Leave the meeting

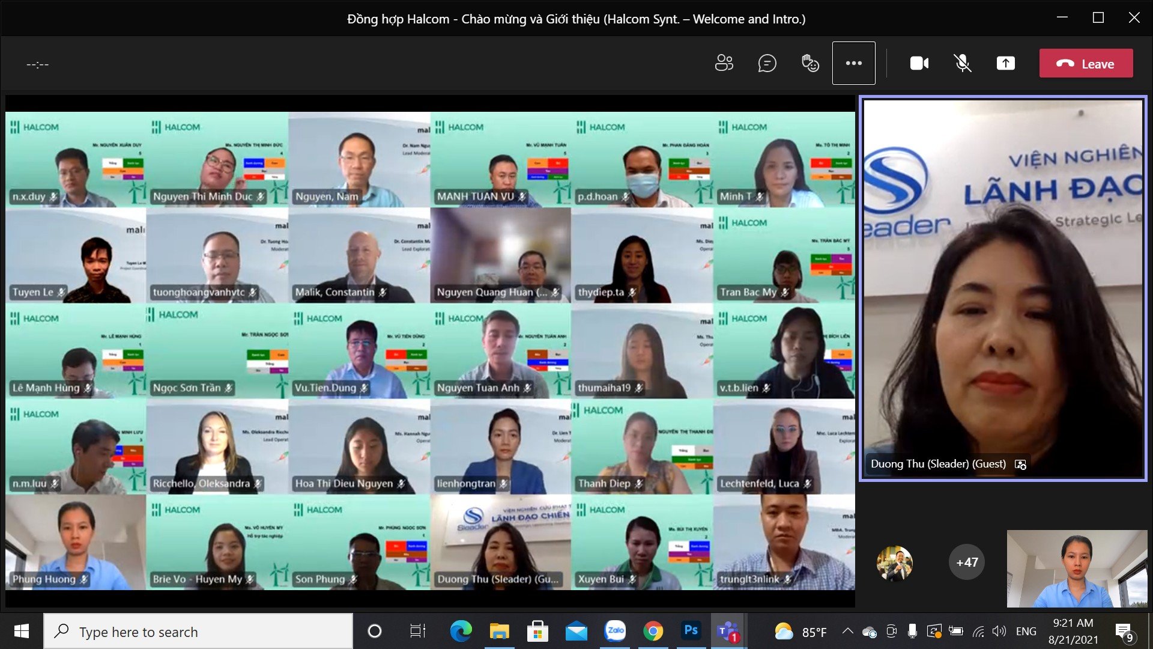pos(1086,64)
